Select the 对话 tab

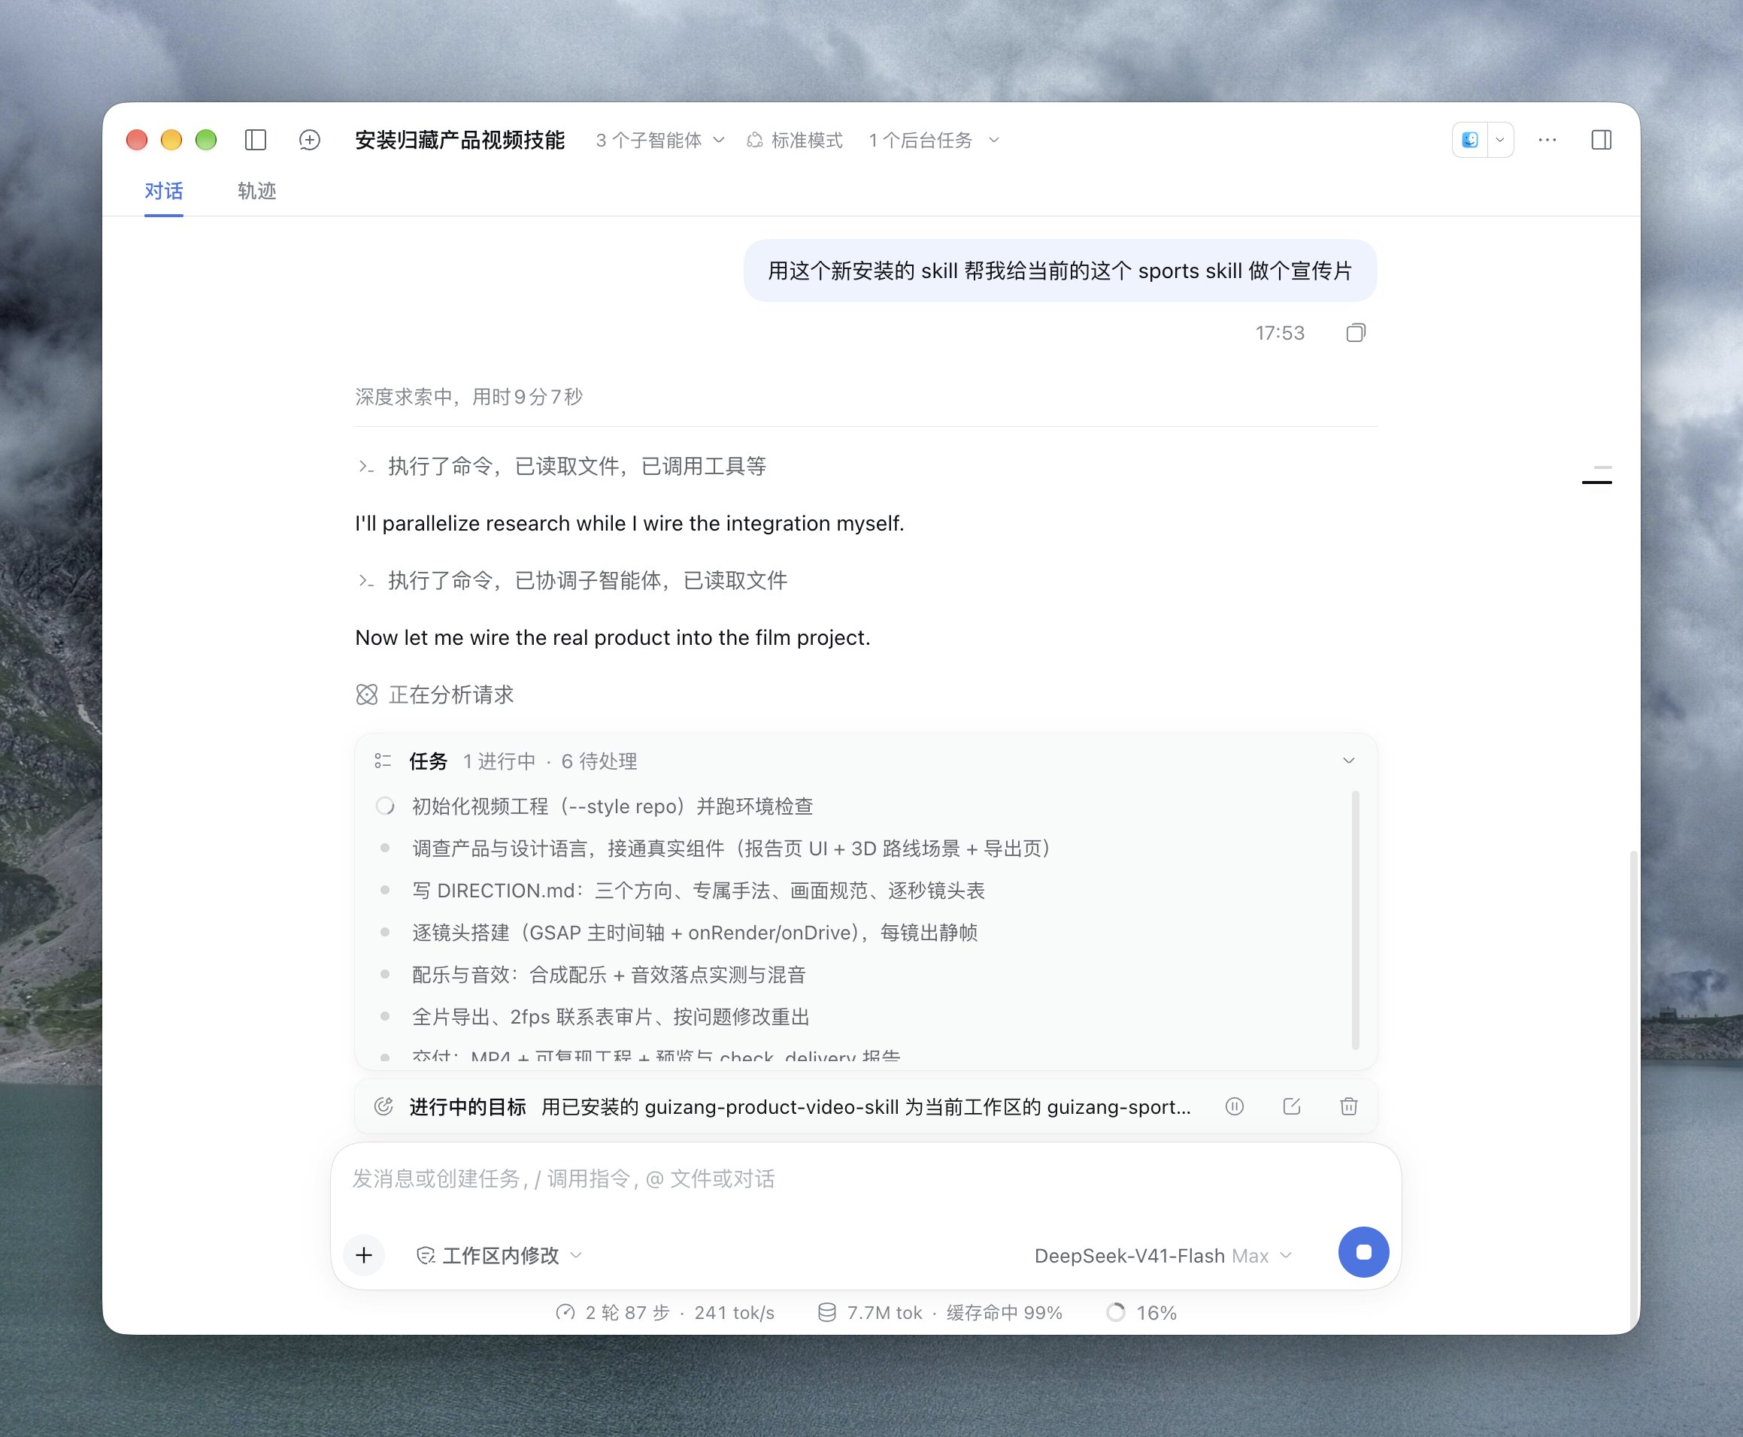[164, 191]
